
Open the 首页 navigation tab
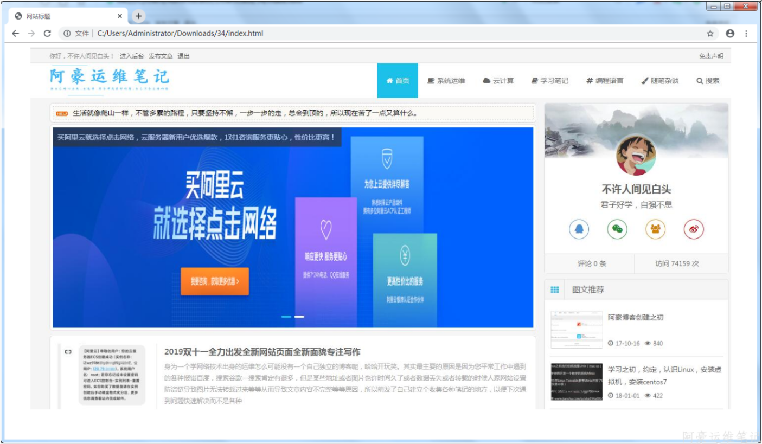(x=398, y=81)
